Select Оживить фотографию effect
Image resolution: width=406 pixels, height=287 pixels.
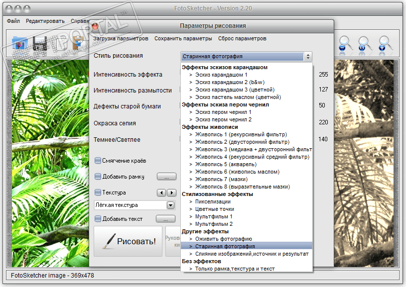[247, 239]
